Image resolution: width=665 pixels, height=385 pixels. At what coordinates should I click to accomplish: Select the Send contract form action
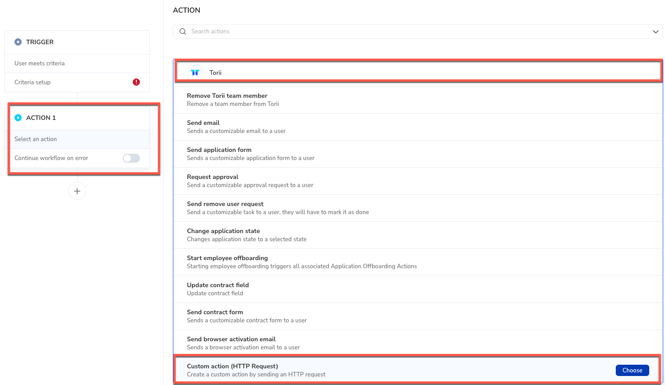click(418, 316)
